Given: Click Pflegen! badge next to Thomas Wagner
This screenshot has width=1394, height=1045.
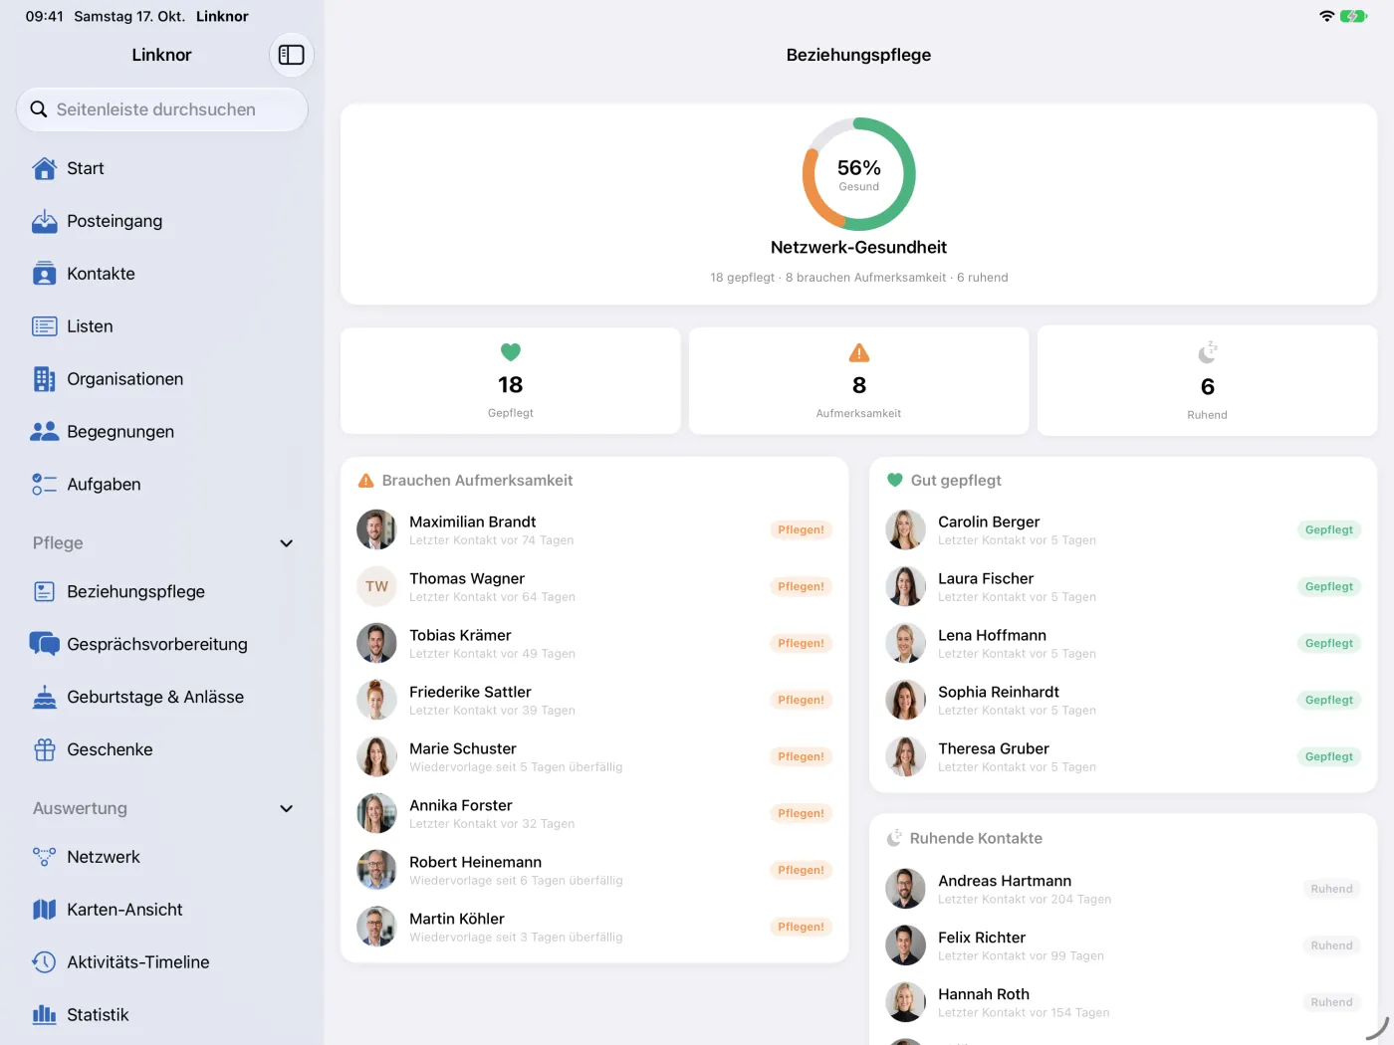Looking at the screenshot, I should (x=802, y=587).
